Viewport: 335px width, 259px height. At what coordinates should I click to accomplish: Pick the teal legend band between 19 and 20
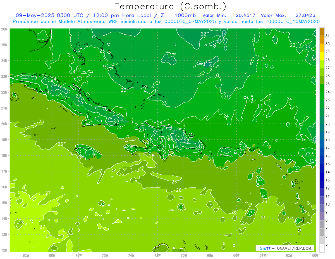tap(322, 128)
